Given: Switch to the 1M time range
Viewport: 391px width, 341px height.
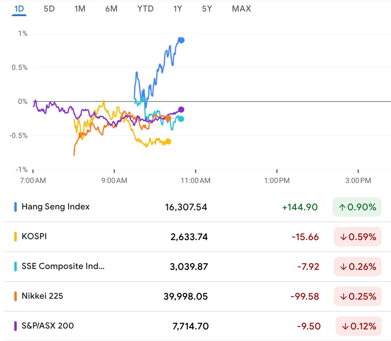Looking at the screenshot, I should tap(80, 9).
